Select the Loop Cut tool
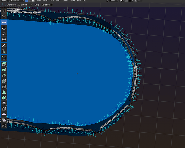 coord(4,81)
